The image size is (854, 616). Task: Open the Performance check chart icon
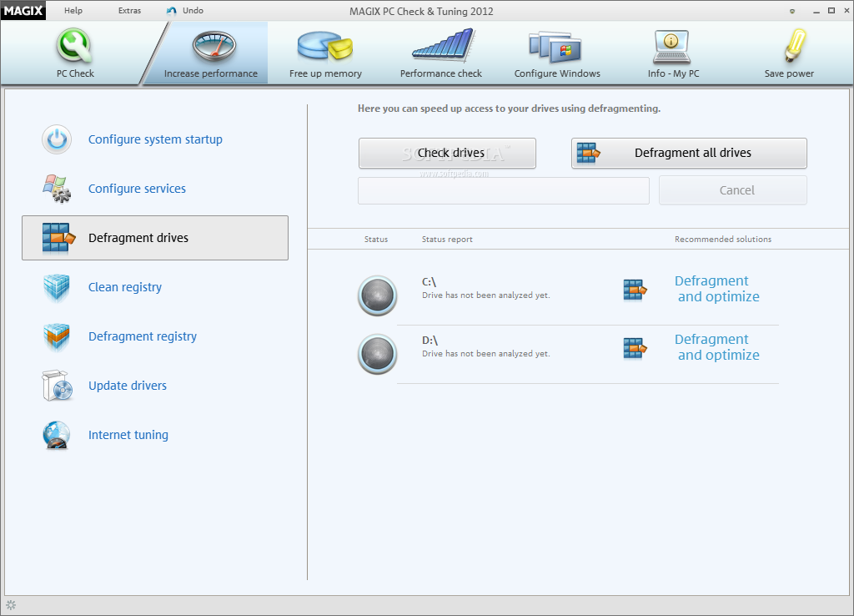pos(444,45)
